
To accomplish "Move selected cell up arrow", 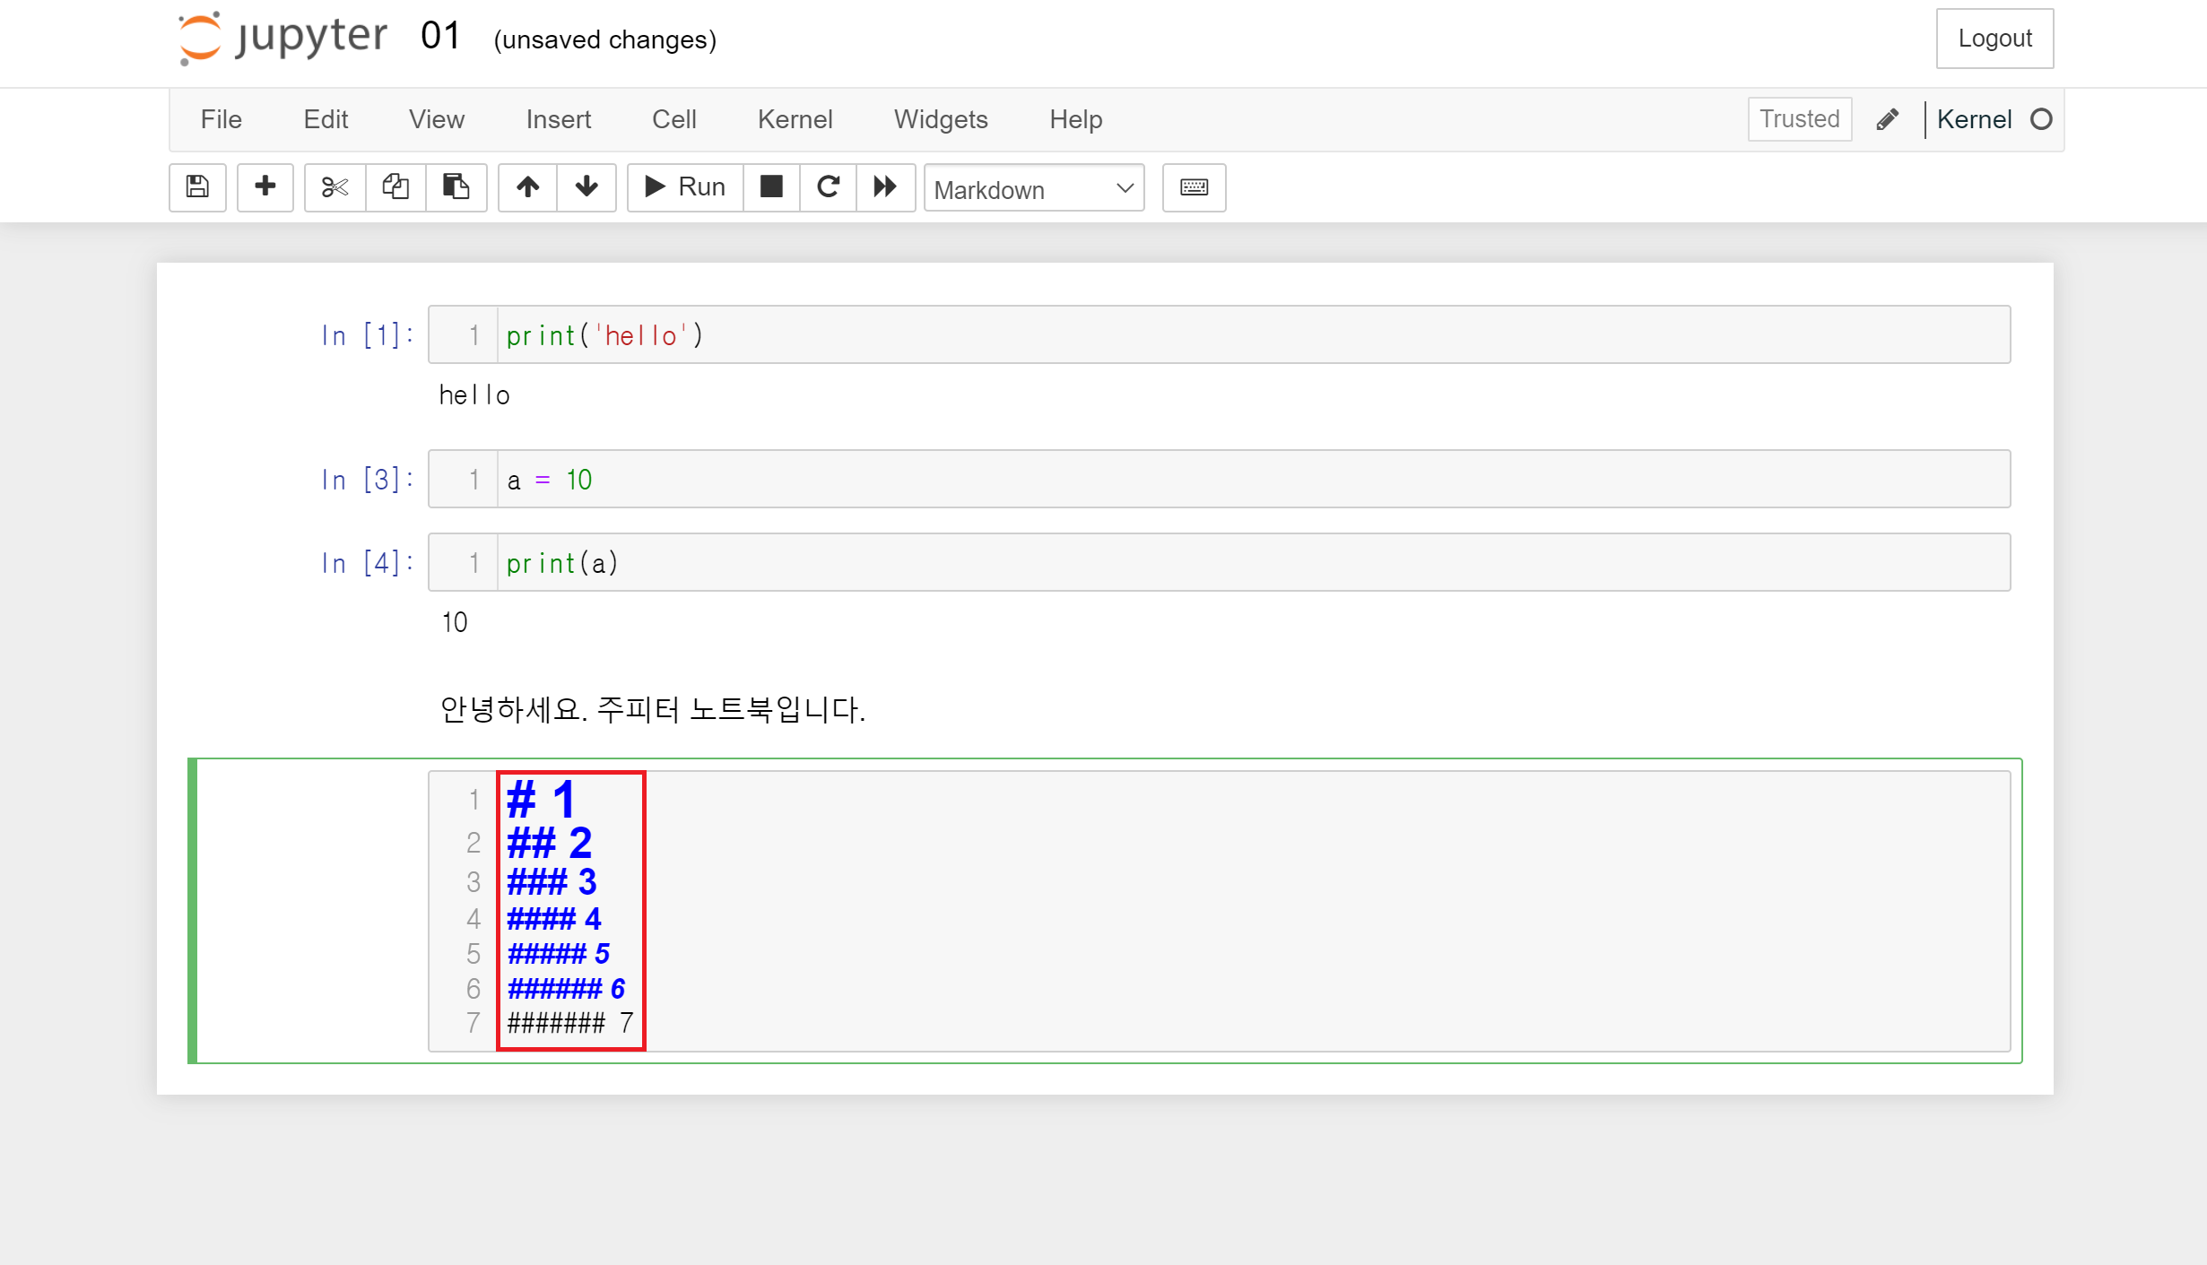I will coord(527,186).
